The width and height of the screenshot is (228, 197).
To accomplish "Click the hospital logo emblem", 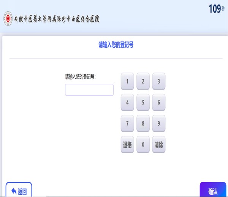I will (x=8, y=19).
